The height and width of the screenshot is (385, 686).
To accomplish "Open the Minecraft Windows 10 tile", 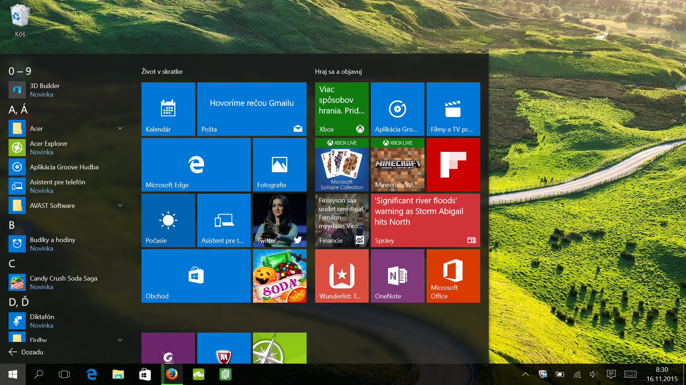I will click(398, 165).
